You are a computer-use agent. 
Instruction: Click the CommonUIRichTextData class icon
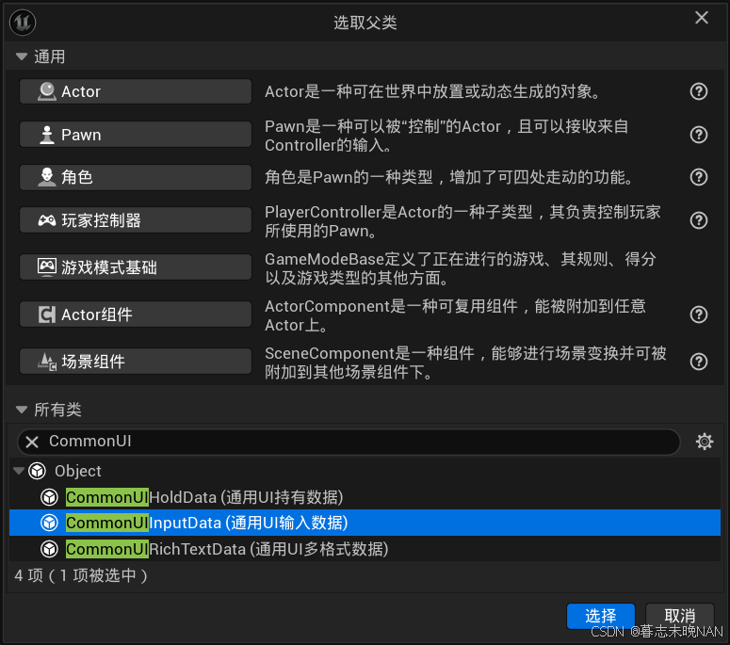click(49, 549)
